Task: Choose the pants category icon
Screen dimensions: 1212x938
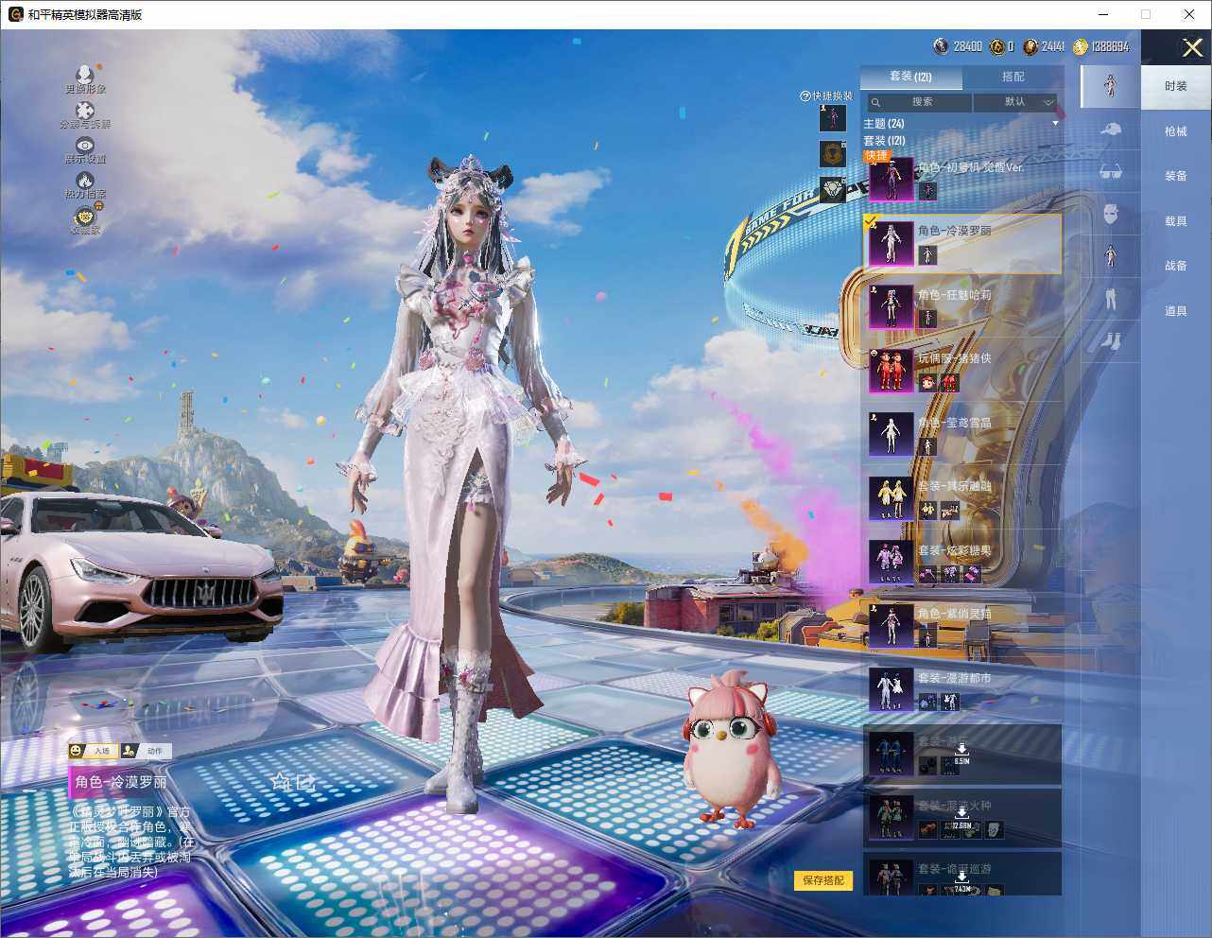Action: point(1110,299)
